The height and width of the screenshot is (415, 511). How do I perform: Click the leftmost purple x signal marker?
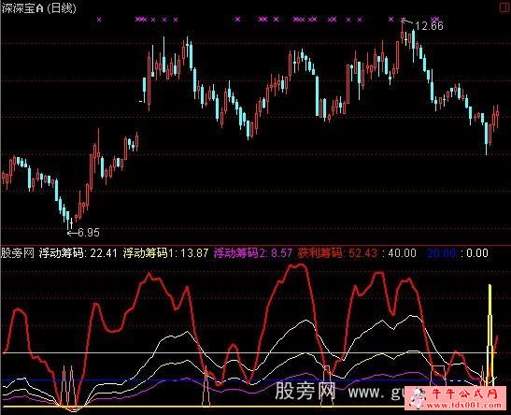99,20
